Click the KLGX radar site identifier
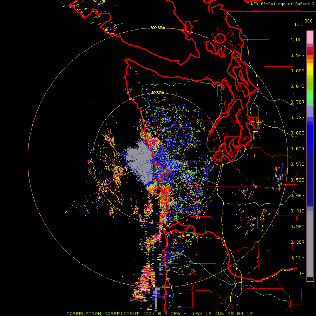 point(196,314)
